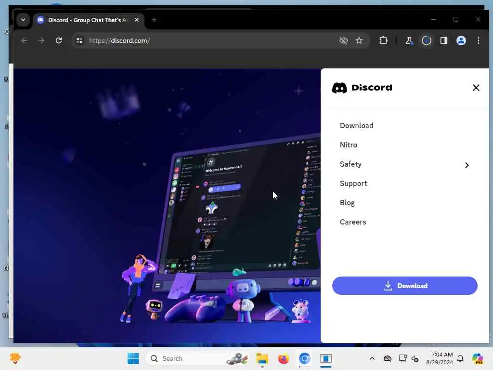Toggle the browser side panel

pyautogui.click(x=443, y=40)
